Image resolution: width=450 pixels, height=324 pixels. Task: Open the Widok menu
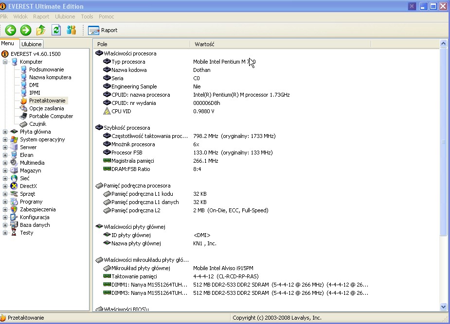point(20,17)
